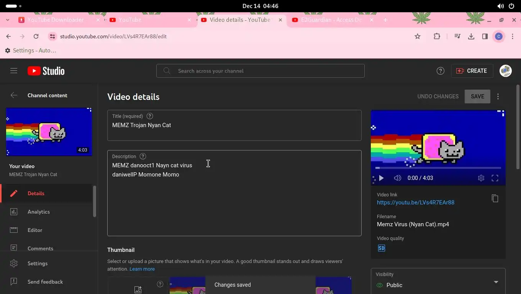Click the Description help question icon
521x294 pixels.
pos(143,156)
